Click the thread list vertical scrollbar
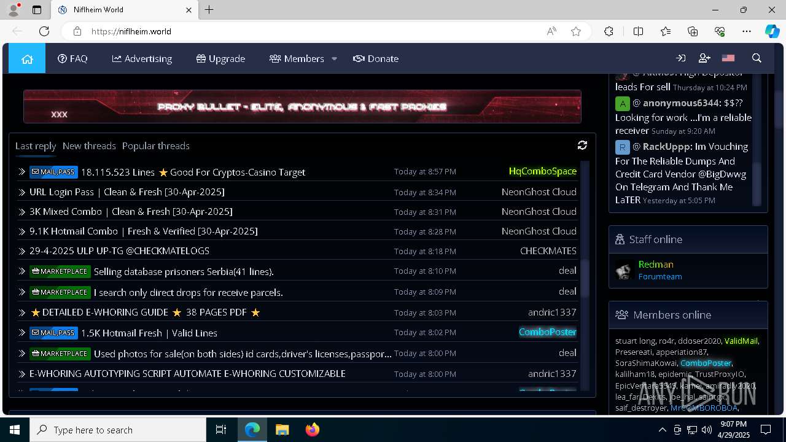 [x=585, y=275]
